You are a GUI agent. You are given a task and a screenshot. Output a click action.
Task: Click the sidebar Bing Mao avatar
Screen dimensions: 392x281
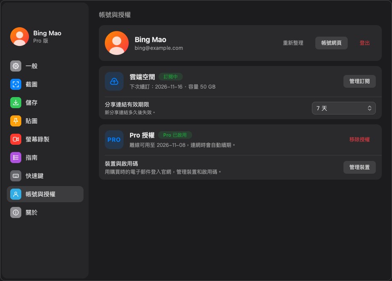point(20,37)
